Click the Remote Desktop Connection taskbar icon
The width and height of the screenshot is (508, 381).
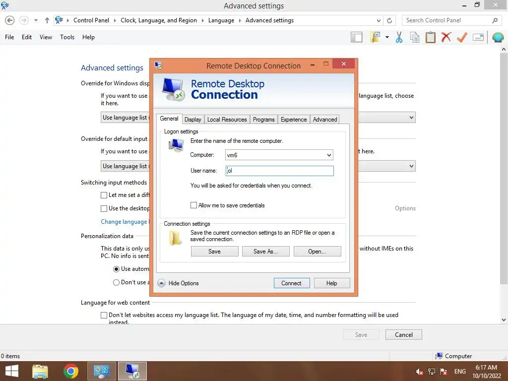click(x=132, y=371)
